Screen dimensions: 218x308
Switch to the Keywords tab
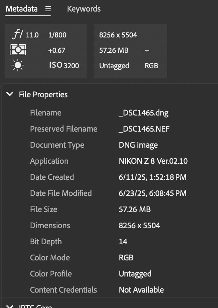pos(83,9)
